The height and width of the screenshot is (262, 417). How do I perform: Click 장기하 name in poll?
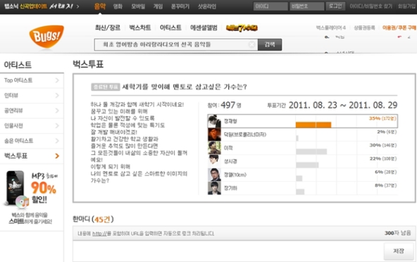230,188
